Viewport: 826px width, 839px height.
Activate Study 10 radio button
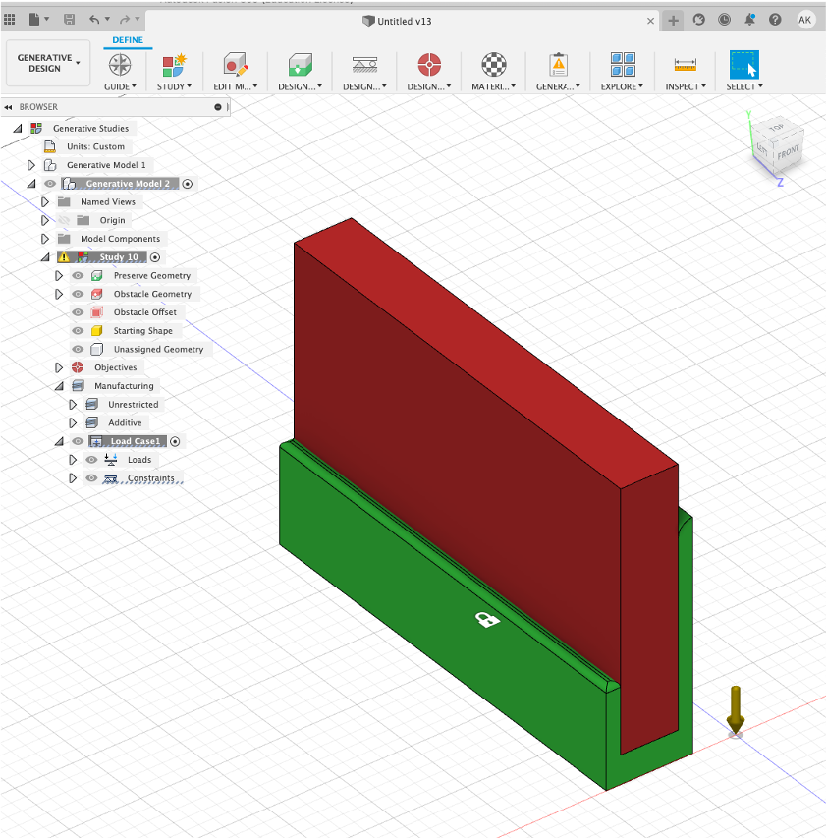pyautogui.click(x=155, y=257)
